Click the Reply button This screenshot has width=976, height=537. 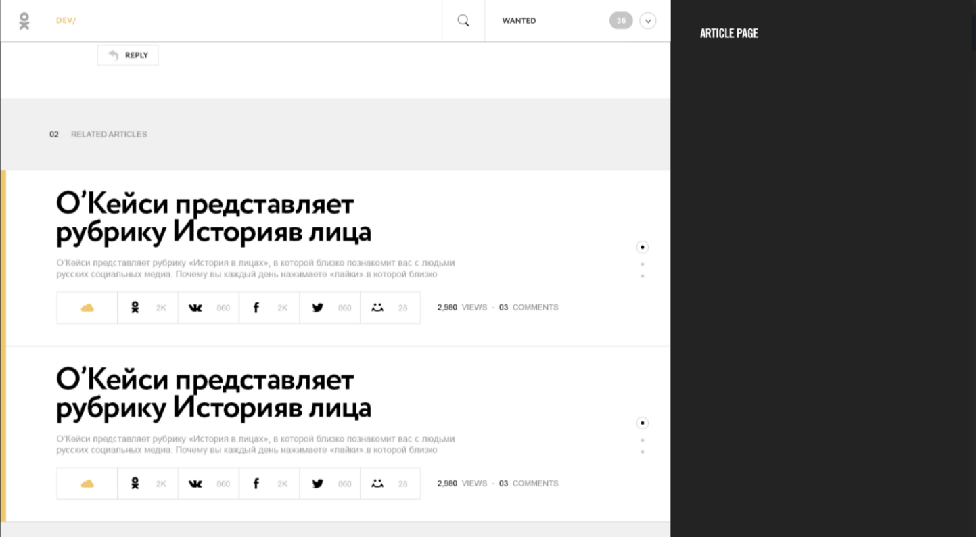[128, 55]
